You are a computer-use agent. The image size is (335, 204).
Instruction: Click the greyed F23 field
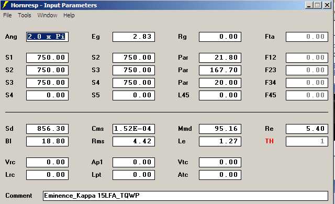[307, 70]
